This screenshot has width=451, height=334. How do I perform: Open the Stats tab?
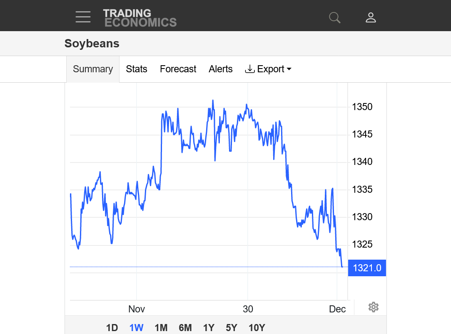[x=137, y=69]
